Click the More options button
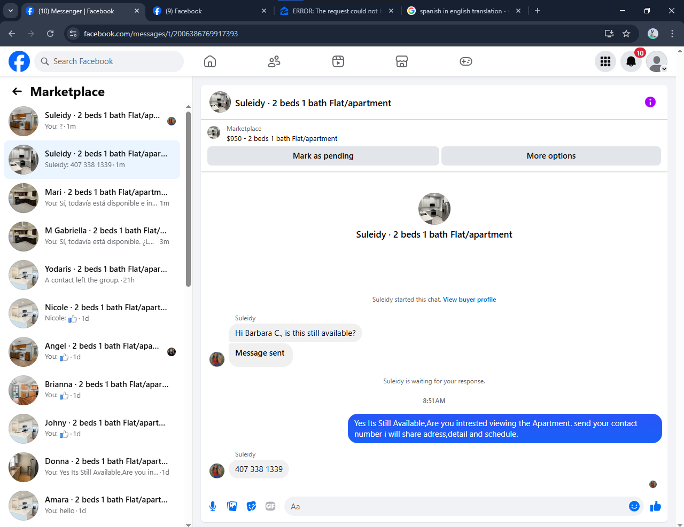The image size is (684, 527). (x=551, y=156)
